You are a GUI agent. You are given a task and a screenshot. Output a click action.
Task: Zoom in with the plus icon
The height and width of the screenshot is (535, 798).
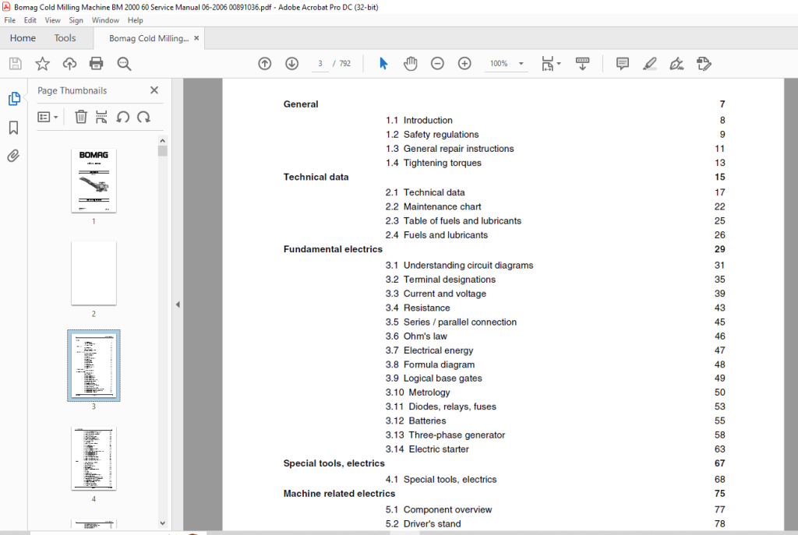464,64
